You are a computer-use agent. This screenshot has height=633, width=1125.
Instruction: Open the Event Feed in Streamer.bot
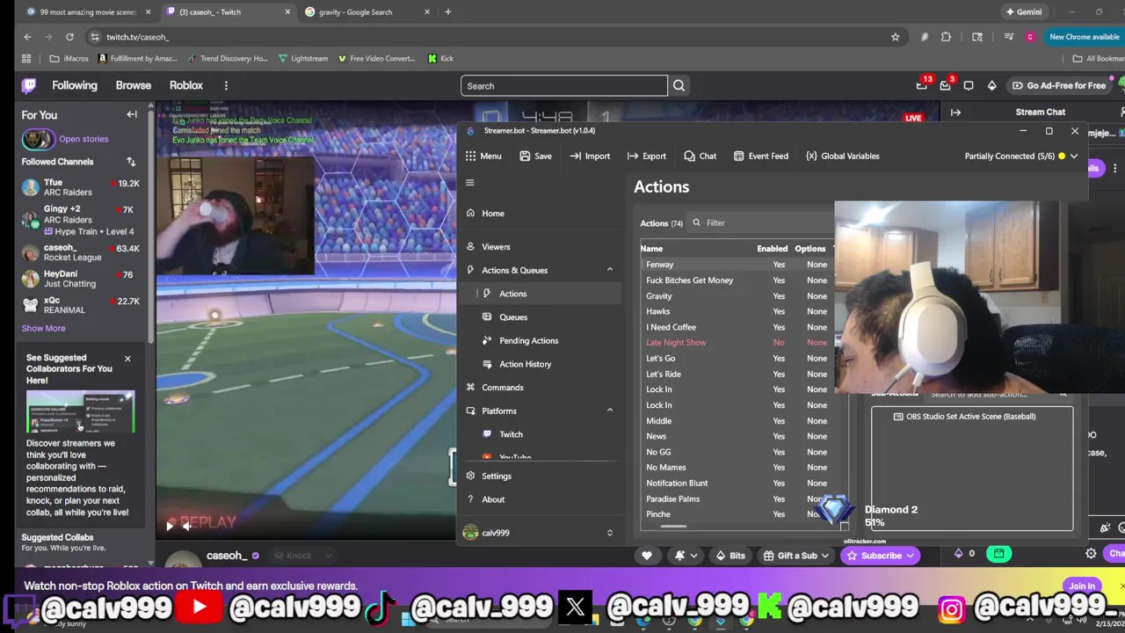[760, 156]
